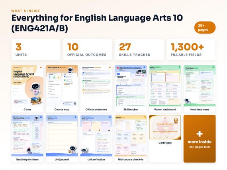Click the 'Course map' caption label
Viewport: 227px width, 170px height.
(62, 110)
